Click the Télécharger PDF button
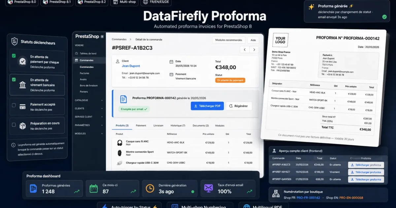The width and height of the screenshot is (396, 208). pos(207,106)
